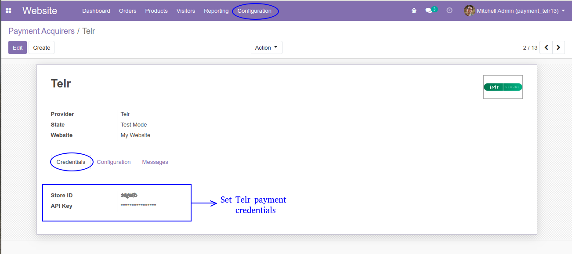Click the State field label
Image resolution: width=572 pixels, height=254 pixels.
pos(58,125)
